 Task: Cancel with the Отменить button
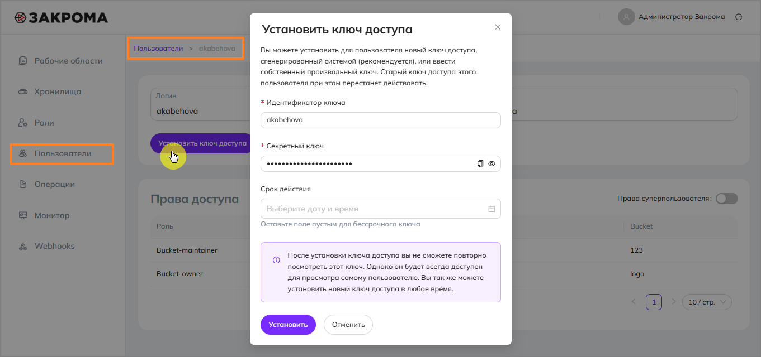(348, 325)
